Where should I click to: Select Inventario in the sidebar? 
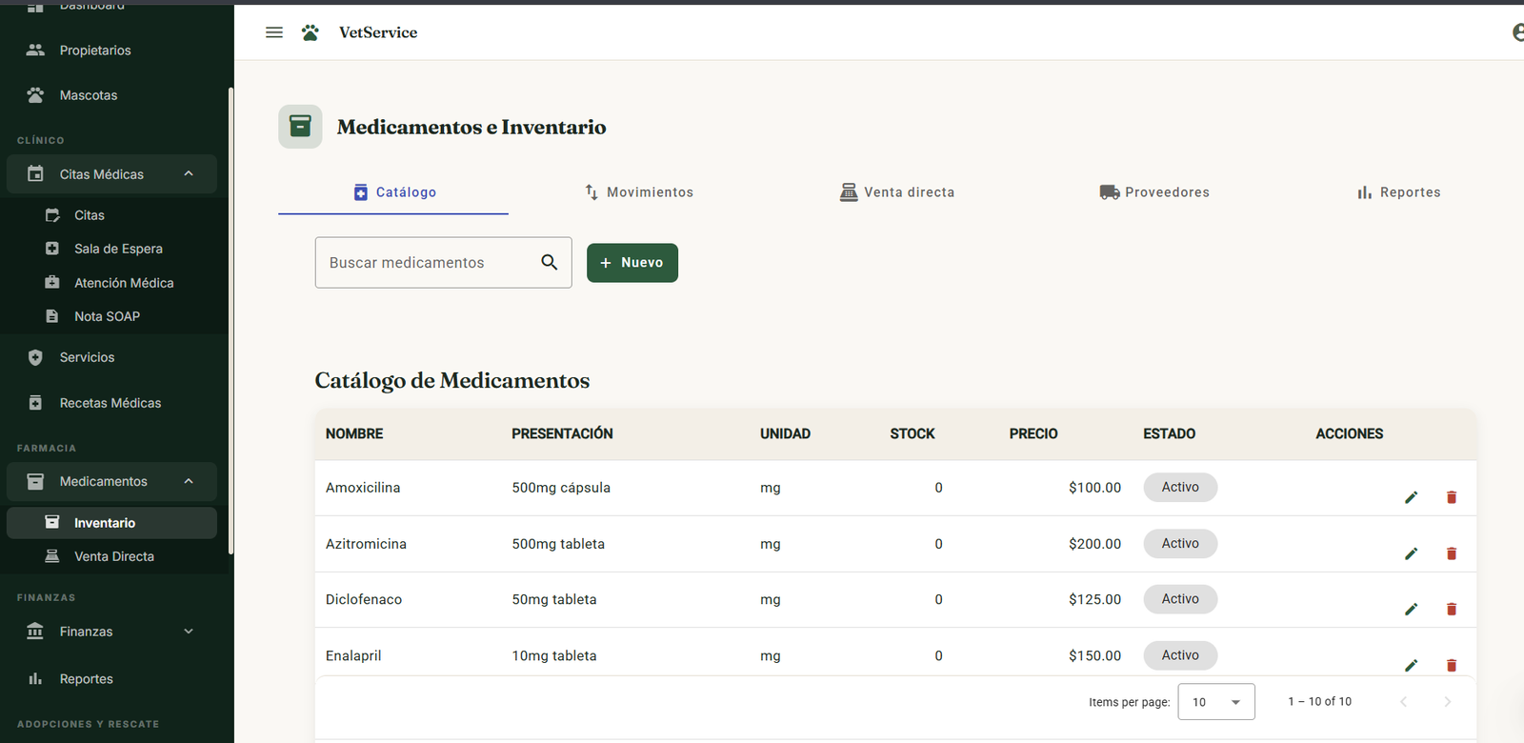pos(111,523)
